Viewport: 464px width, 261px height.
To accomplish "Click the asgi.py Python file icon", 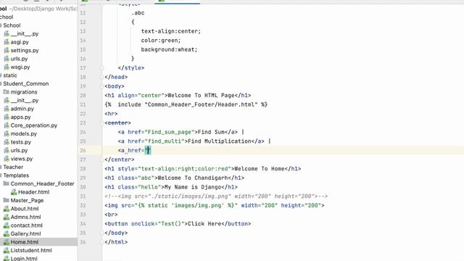I will pos(7,42).
